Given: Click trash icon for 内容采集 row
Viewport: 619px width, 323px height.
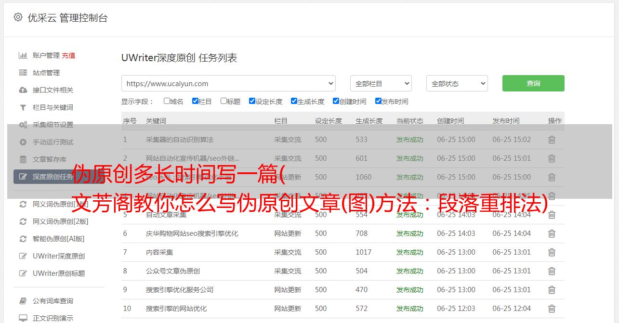Looking at the screenshot, I should [x=552, y=252].
